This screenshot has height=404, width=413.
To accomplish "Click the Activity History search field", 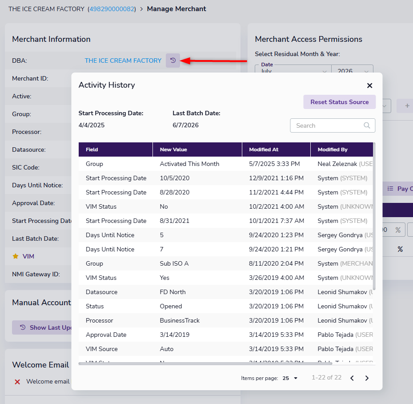I will [333, 125].
